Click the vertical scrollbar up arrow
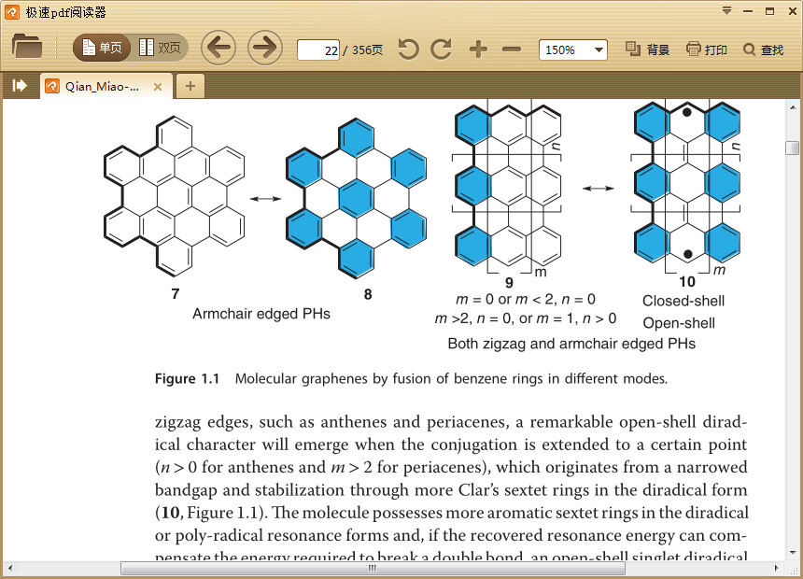 point(793,107)
